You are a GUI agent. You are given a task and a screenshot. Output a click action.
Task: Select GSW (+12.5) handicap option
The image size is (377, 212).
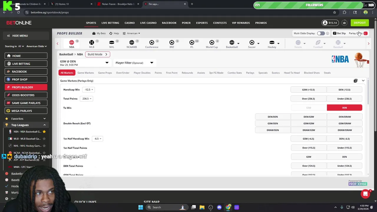click(308, 90)
